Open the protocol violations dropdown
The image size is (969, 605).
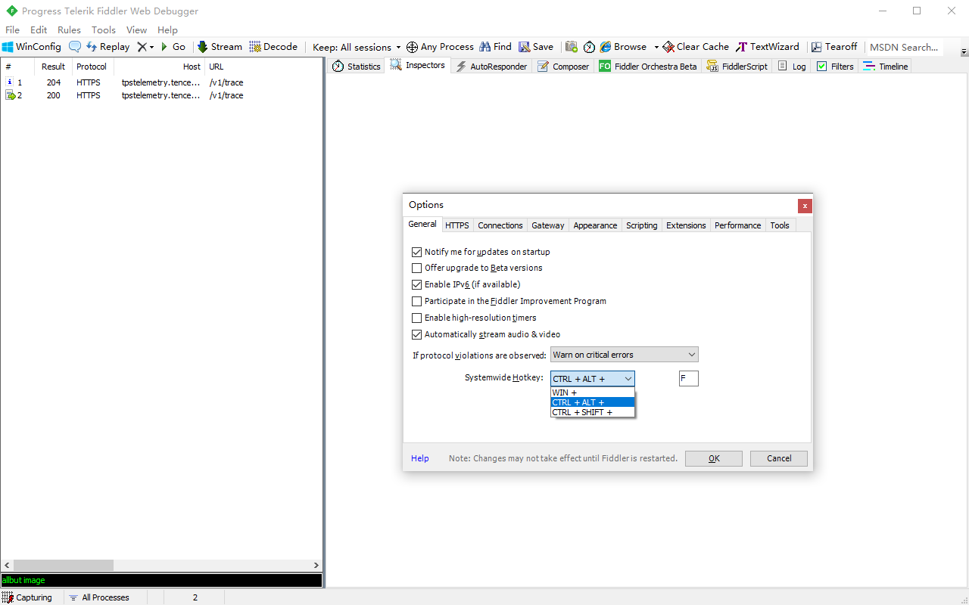(624, 355)
